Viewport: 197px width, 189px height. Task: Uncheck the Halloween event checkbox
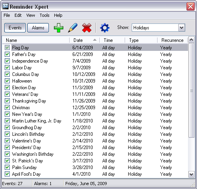pyautogui.click(x=7, y=81)
